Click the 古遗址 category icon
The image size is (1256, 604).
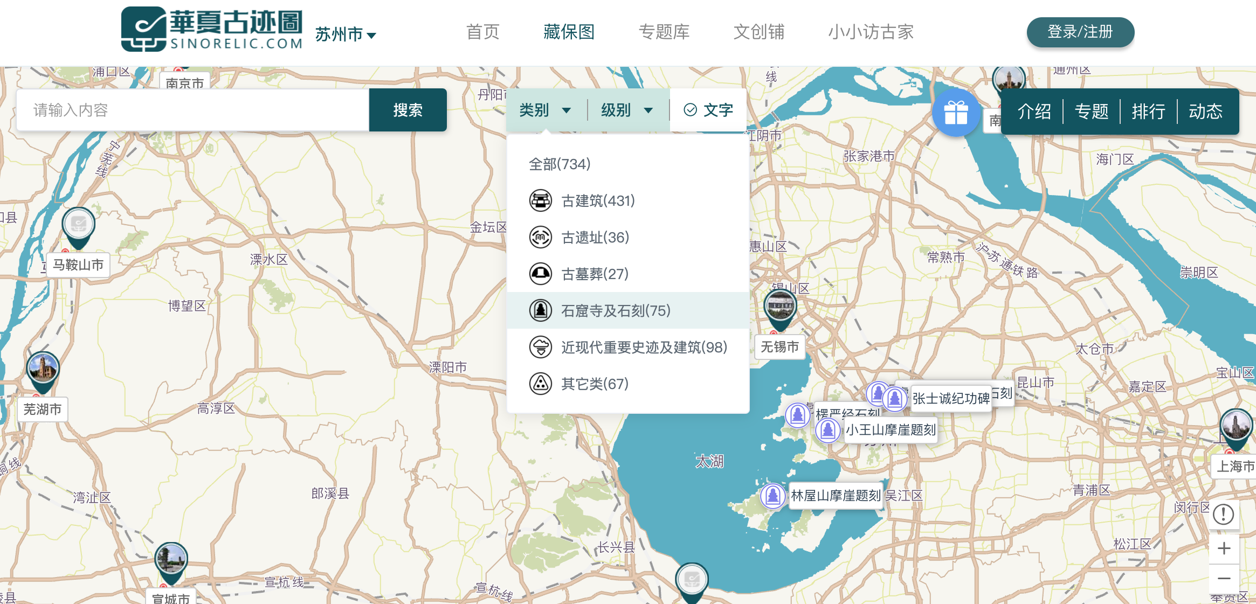540,238
